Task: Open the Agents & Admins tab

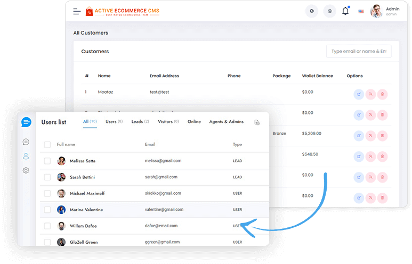Action: (x=226, y=122)
